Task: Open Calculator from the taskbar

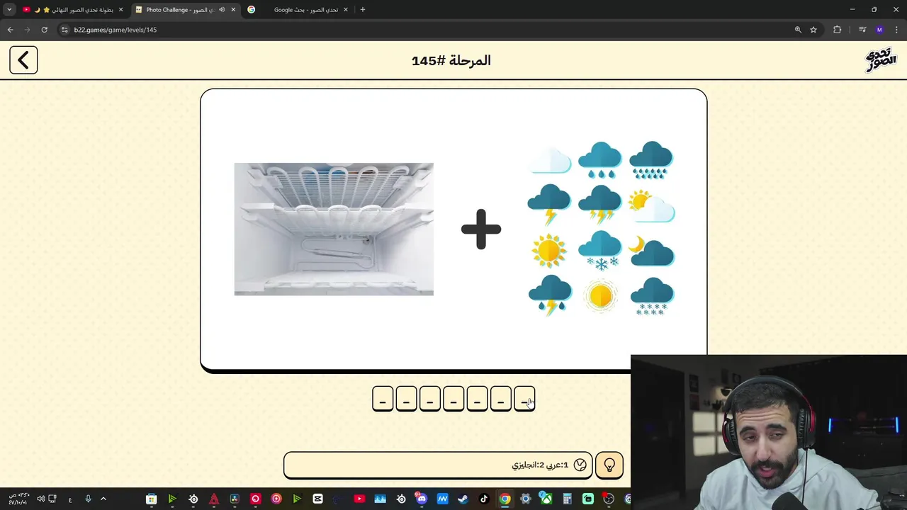Action: [x=567, y=499]
